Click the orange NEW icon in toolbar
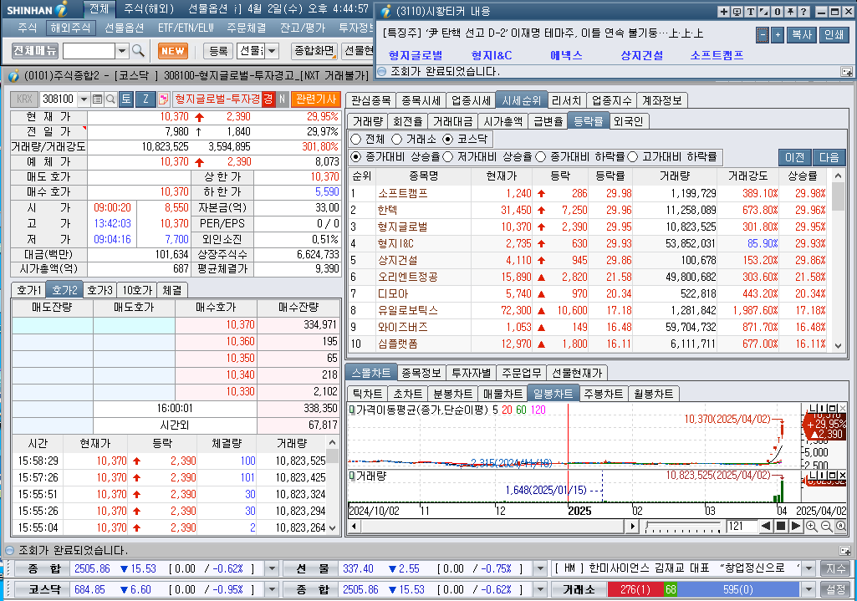Viewport: 857px width, 601px height. 173,51
